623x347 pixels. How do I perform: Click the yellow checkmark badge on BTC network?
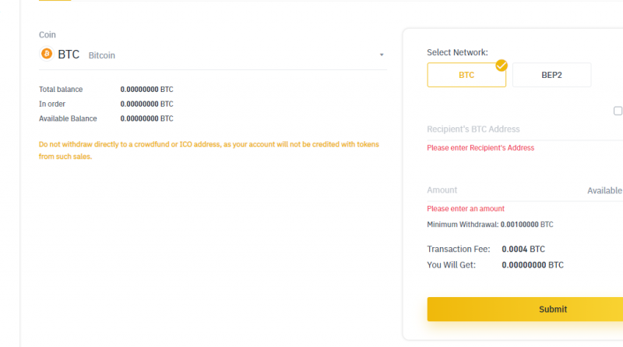[x=502, y=66]
